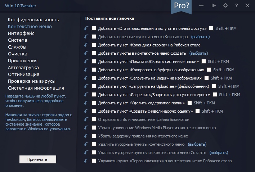Click «Поставить все галочки»
Screen dimensions: 255x172
(x=110, y=18)
